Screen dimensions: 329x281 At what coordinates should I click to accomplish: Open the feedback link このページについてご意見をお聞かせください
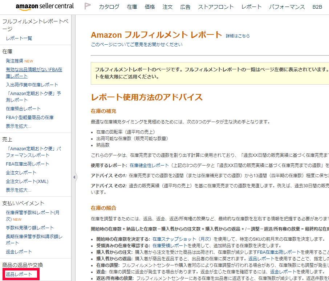pyautogui.click(x=137, y=45)
